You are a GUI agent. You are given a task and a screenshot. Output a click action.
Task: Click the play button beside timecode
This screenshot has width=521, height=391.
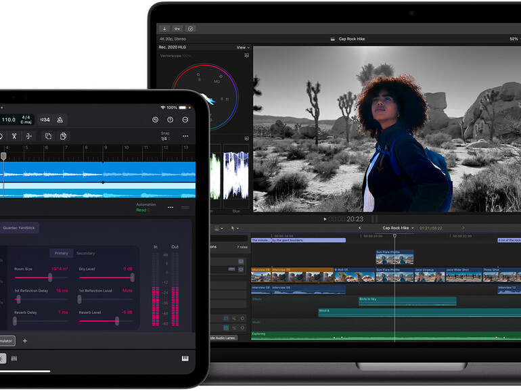click(x=325, y=219)
